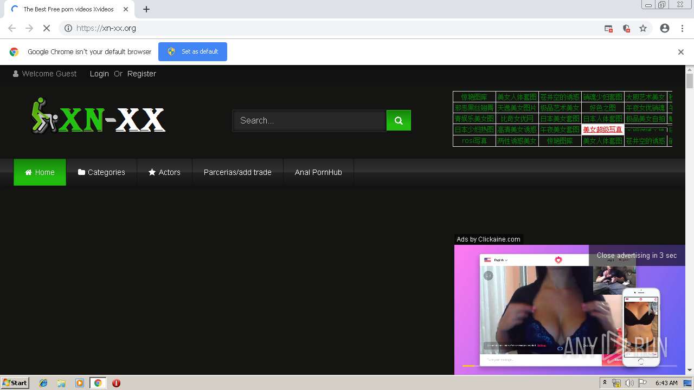Image resolution: width=694 pixels, height=390 pixels.
Task: Go forward to next page
Action: [29, 28]
